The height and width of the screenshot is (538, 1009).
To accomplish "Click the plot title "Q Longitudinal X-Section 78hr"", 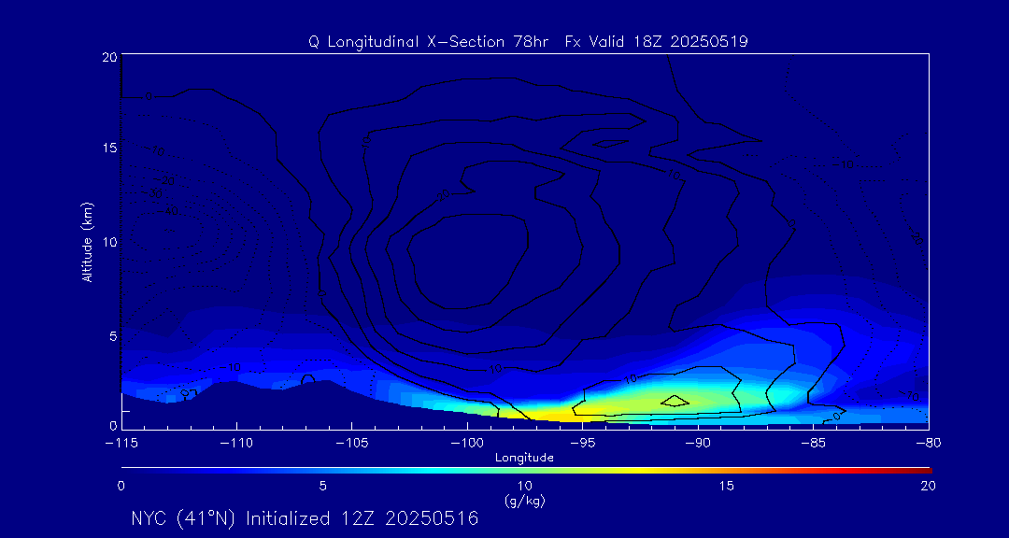I will (x=429, y=42).
